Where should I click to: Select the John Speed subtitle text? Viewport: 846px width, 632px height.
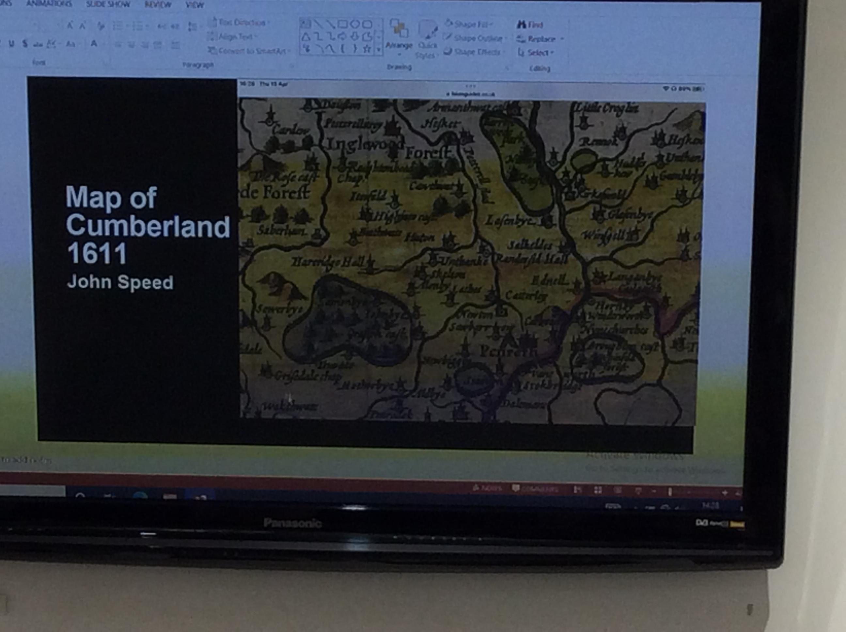tap(120, 282)
